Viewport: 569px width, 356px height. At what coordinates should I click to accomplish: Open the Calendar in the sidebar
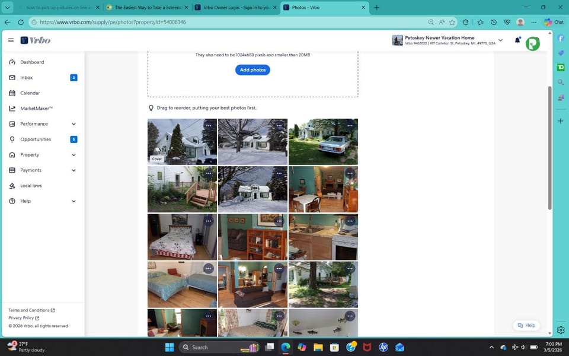(30, 93)
